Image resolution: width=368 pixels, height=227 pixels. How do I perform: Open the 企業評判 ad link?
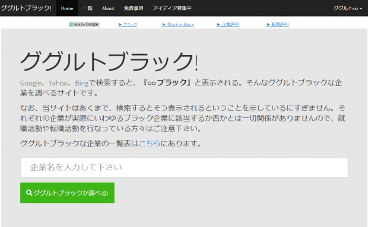pyautogui.click(x=228, y=24)
